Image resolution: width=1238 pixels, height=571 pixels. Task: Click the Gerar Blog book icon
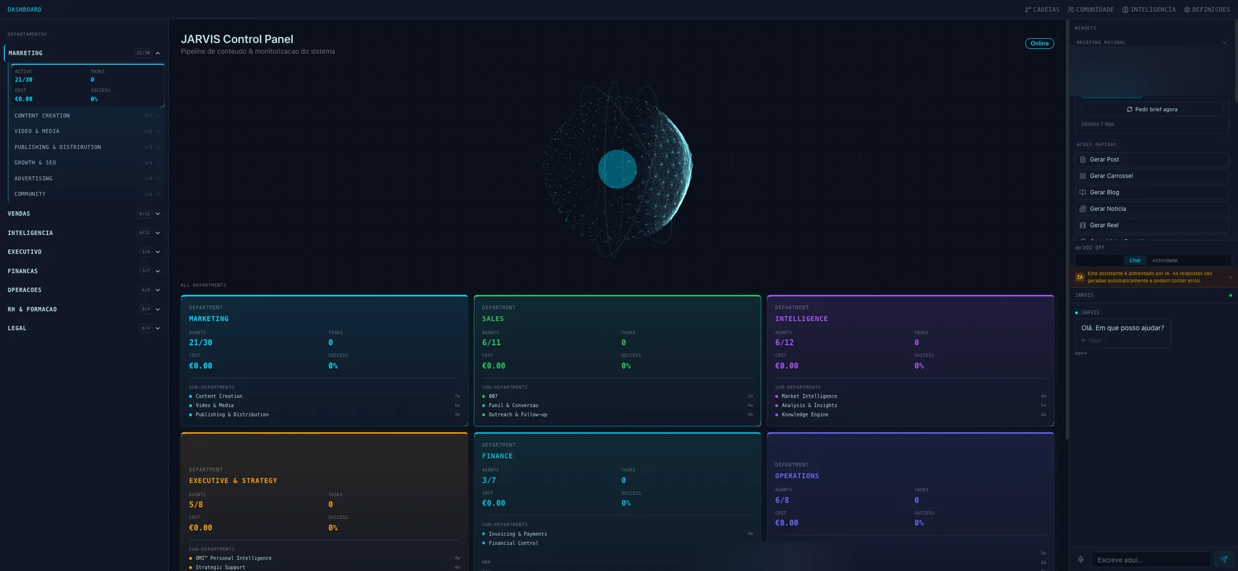[1083, 192]
